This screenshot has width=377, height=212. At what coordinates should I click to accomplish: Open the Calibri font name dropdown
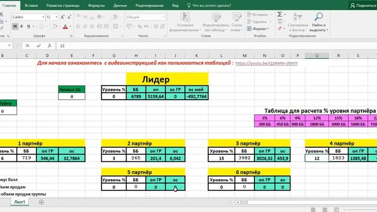(x=43, y=17)
